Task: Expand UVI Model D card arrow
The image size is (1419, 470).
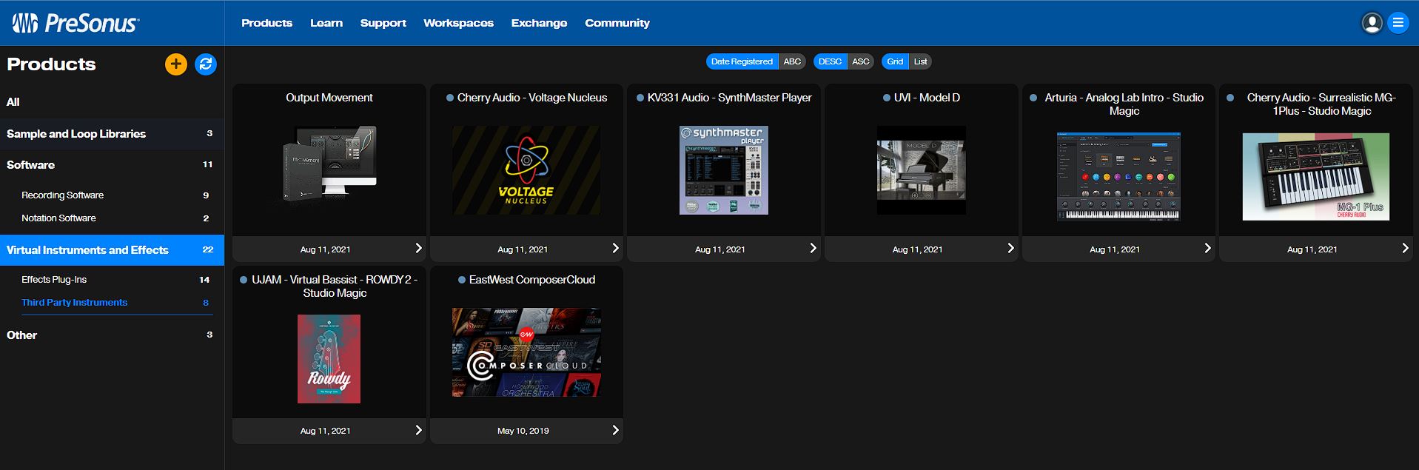Action: coord(1010,249)
